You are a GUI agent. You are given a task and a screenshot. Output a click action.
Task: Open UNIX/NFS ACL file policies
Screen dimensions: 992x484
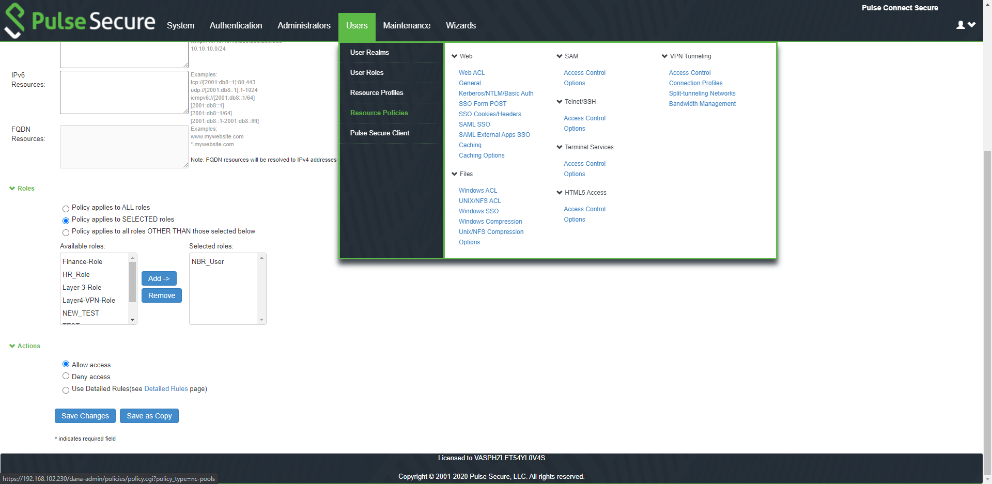coord(480,201)
